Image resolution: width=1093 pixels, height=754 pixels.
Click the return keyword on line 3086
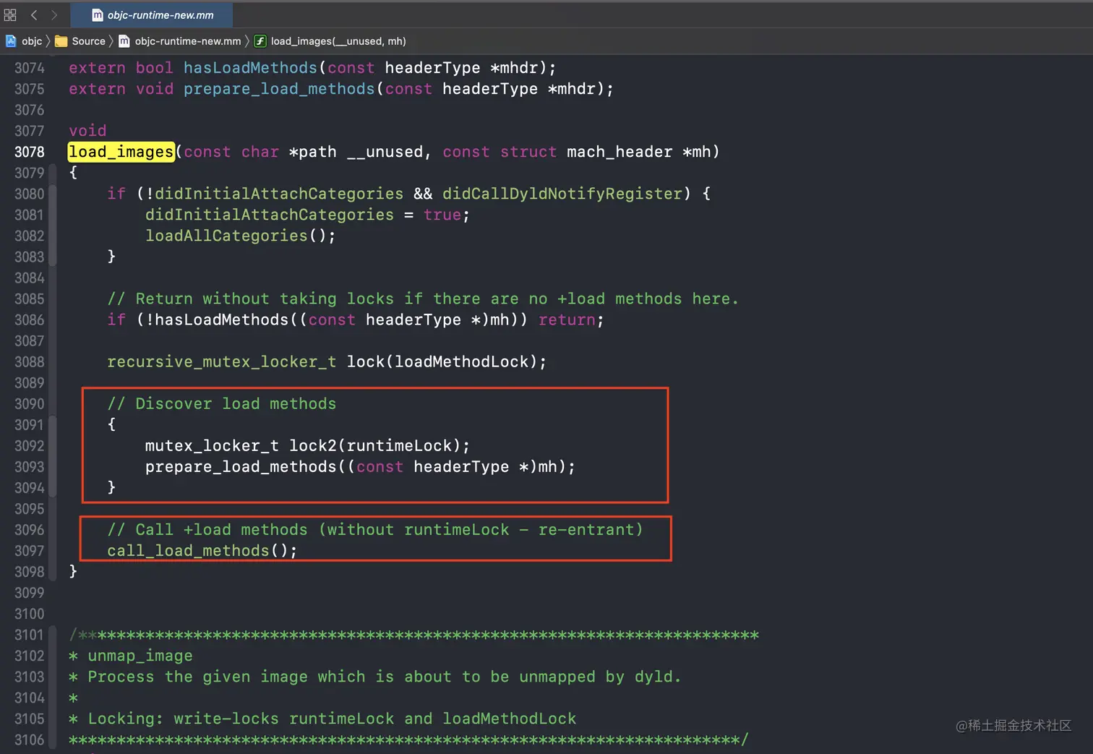point(567,320)
